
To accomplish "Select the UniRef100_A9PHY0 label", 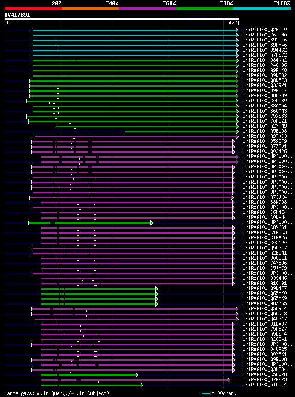I will (265, 71).
